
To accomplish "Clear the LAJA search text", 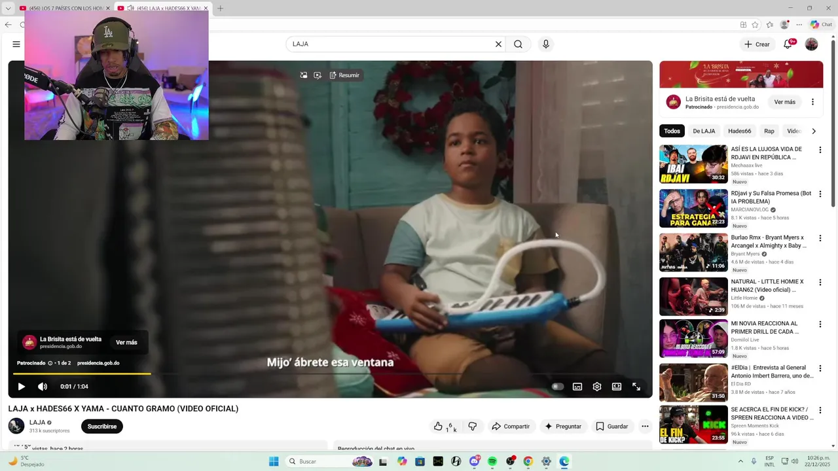I will coord(498,44).
